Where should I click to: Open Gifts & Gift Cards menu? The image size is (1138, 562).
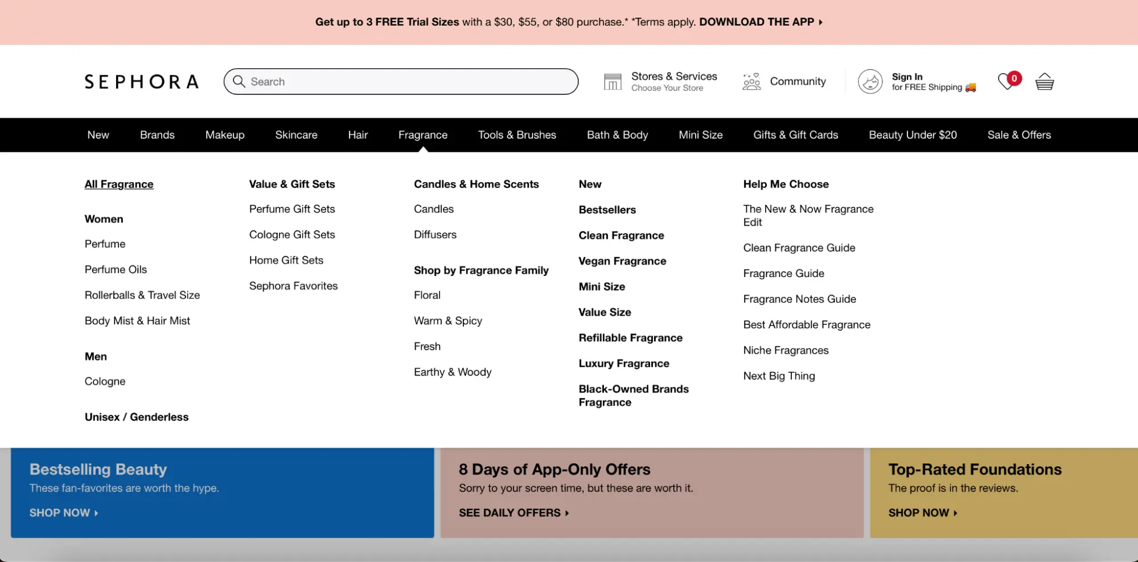pos(795,135)
